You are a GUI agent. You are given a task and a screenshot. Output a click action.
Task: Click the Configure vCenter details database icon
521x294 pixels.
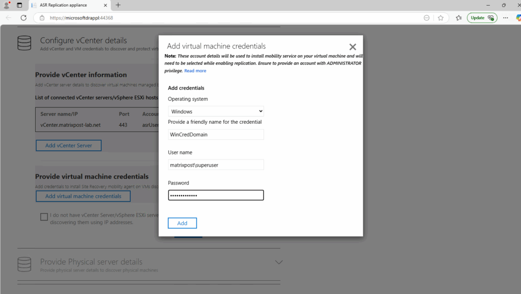pyautogui.click(x=24, y=43)
